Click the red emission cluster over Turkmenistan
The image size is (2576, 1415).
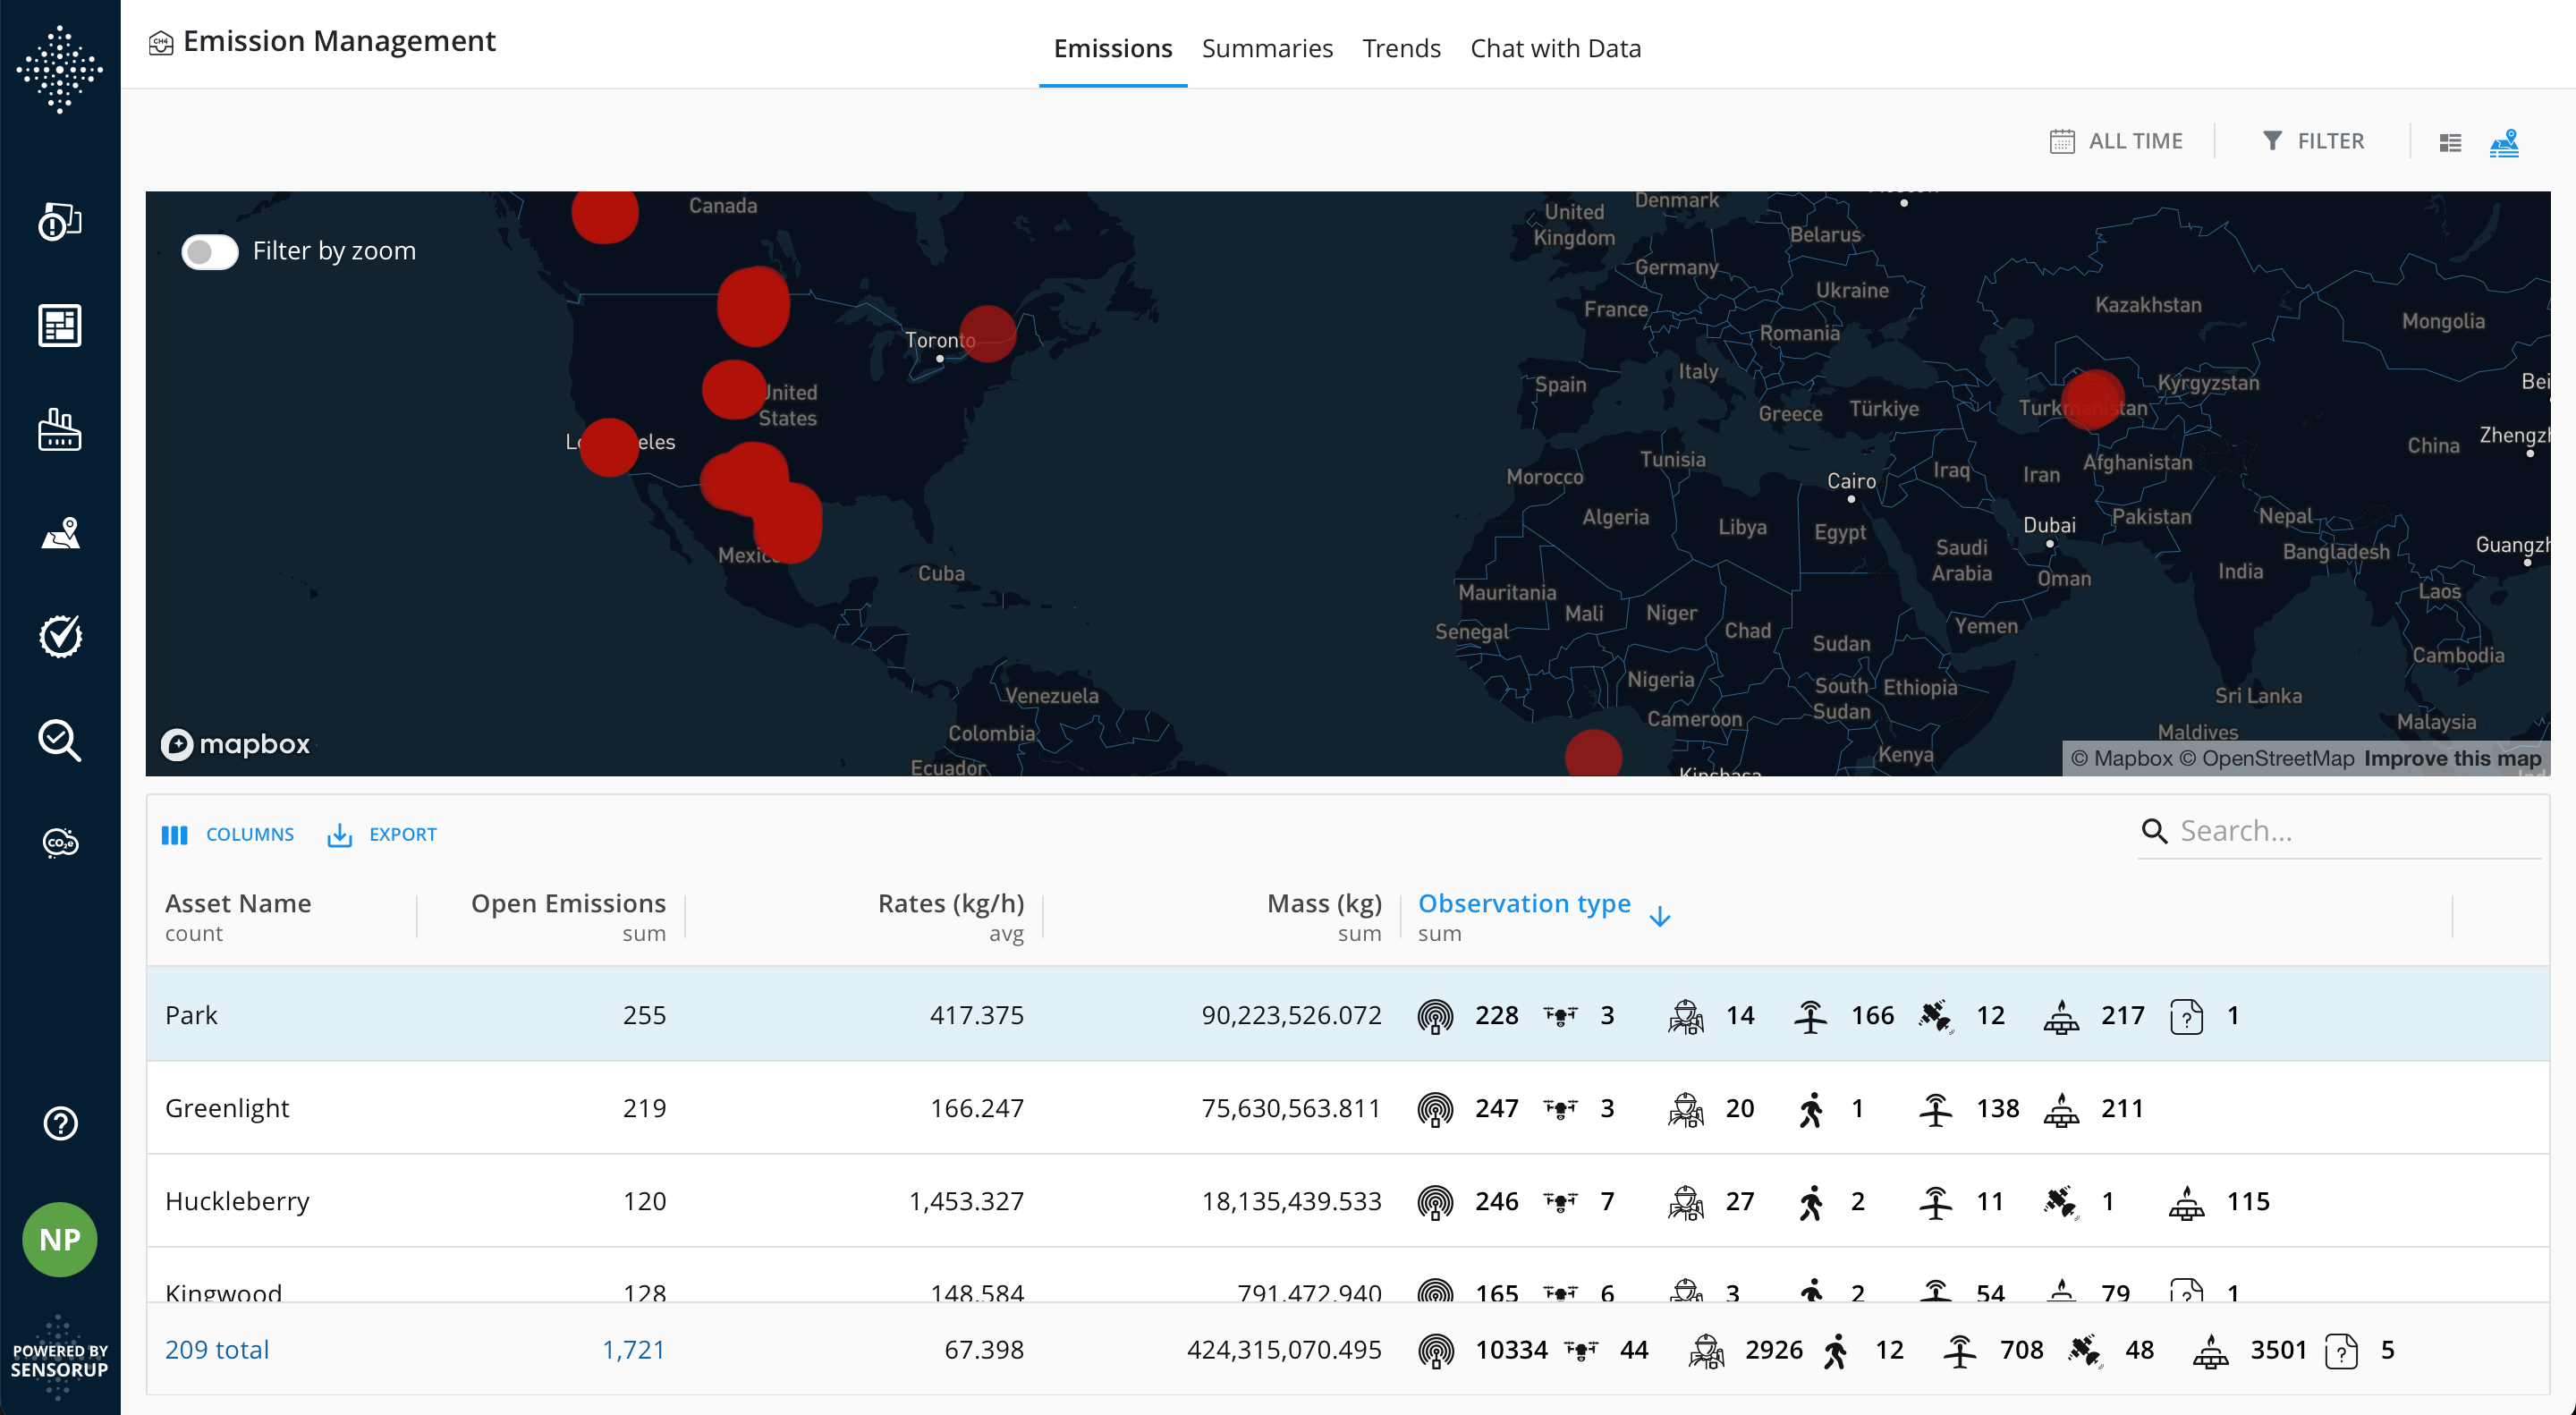(x=2092, y=399)
